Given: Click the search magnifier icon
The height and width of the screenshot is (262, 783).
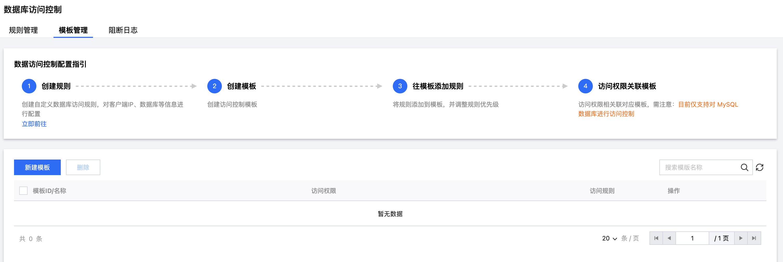Looking at the screenshot, I should pyautogui.click(x=744, y=167).
